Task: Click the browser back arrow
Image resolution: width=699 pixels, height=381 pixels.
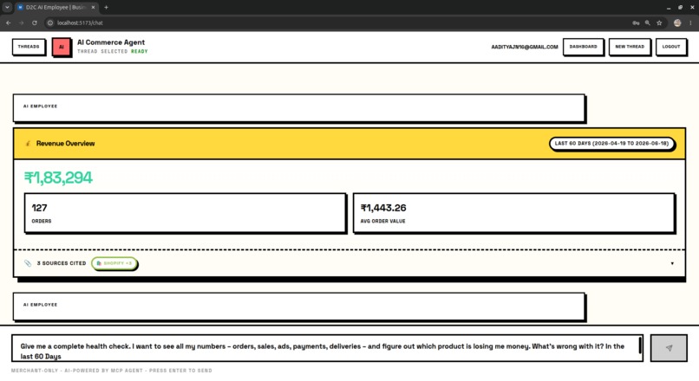Action: click(x=9, y=23)
